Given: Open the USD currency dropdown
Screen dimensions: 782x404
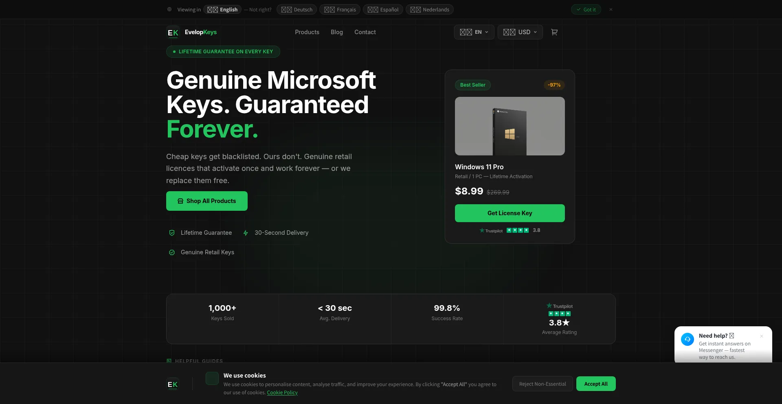Looking at the screenshot, I should (x=520, y=32).
